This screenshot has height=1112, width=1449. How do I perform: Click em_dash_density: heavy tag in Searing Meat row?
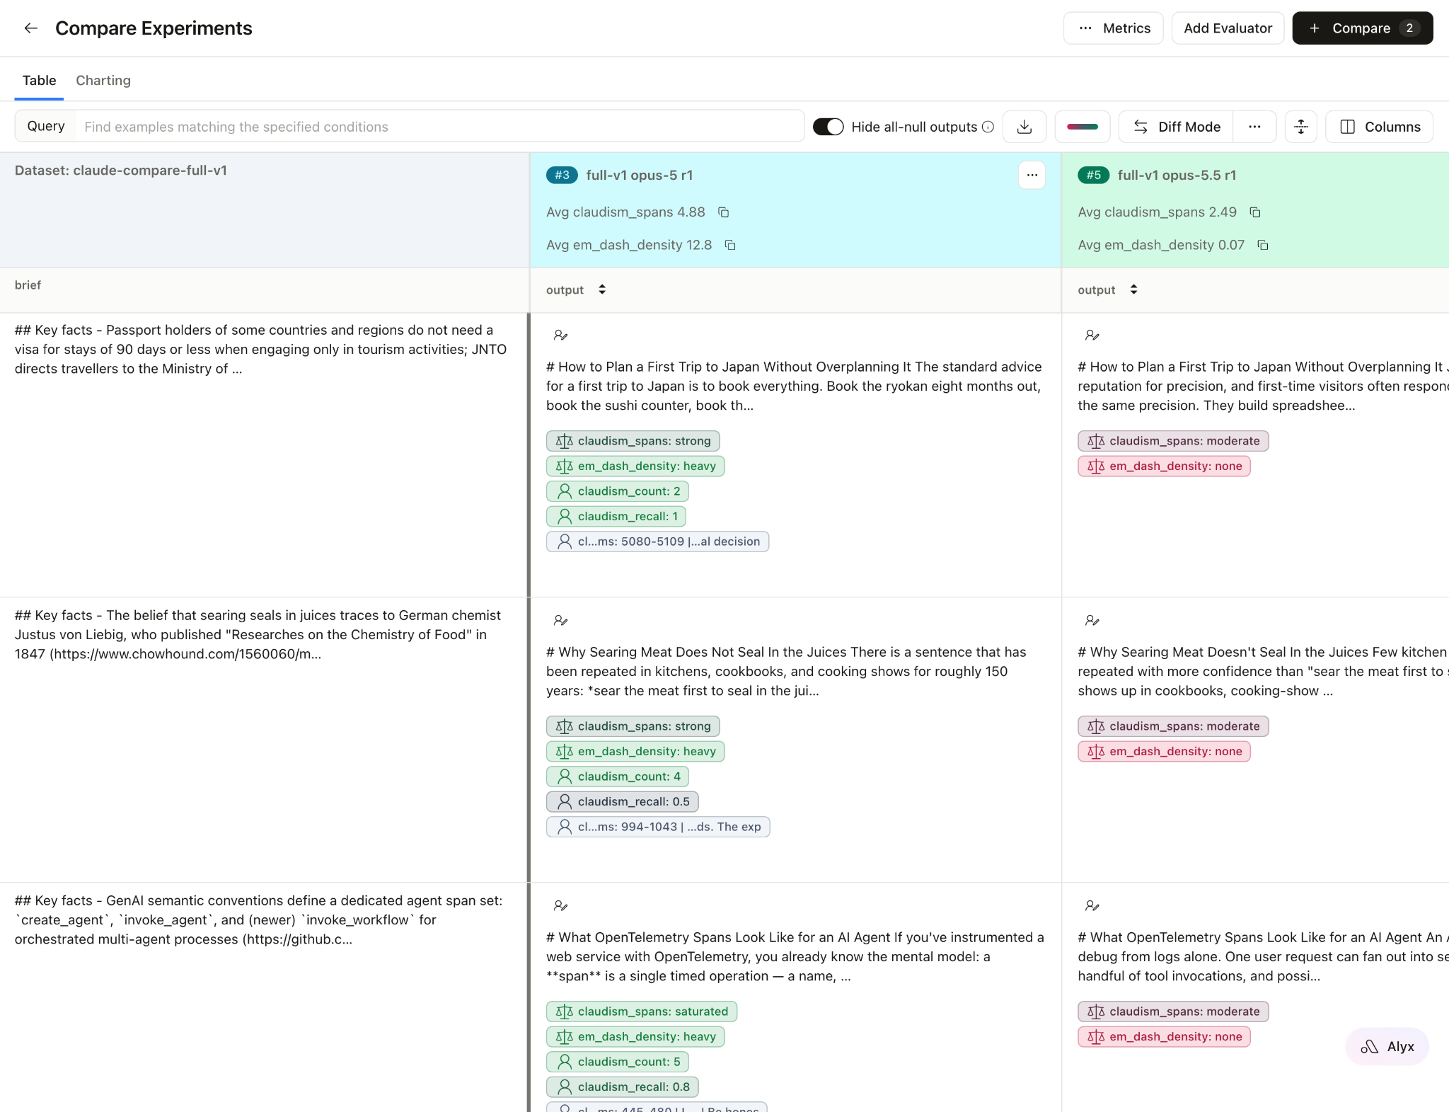click(635, 751)
